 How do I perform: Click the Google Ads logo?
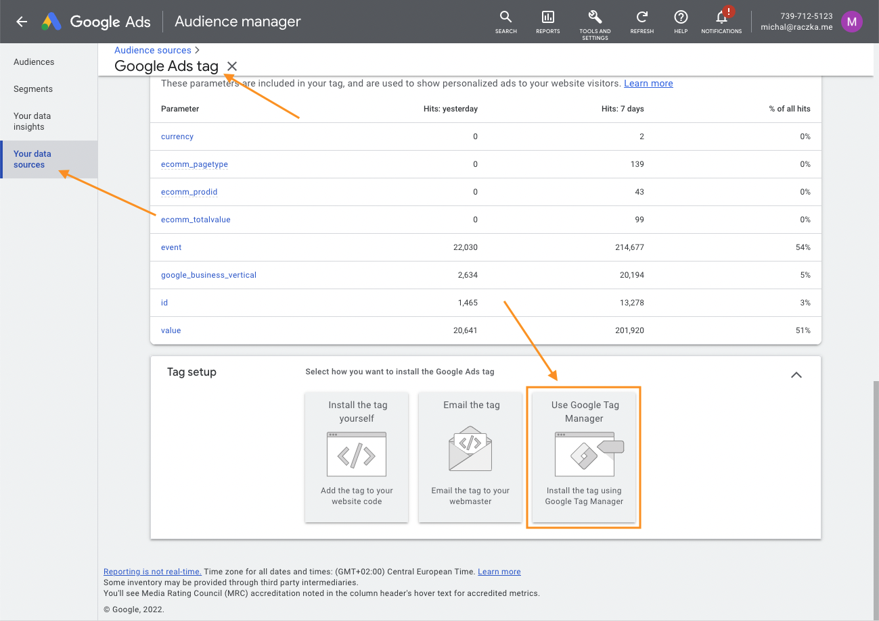(x=95, y=22)
